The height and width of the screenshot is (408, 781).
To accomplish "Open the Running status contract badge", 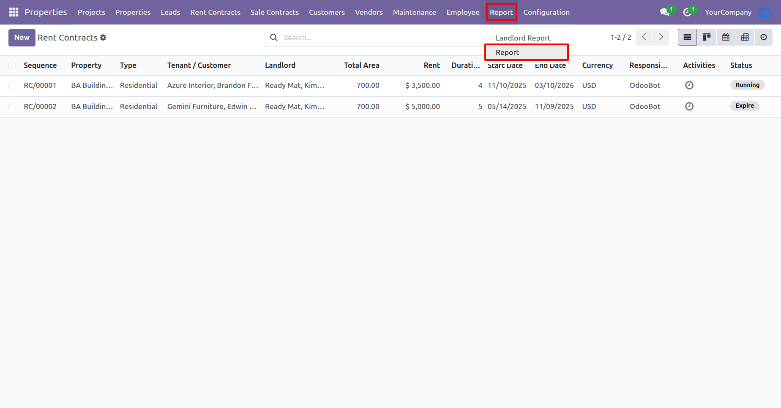I will point(747,85).
